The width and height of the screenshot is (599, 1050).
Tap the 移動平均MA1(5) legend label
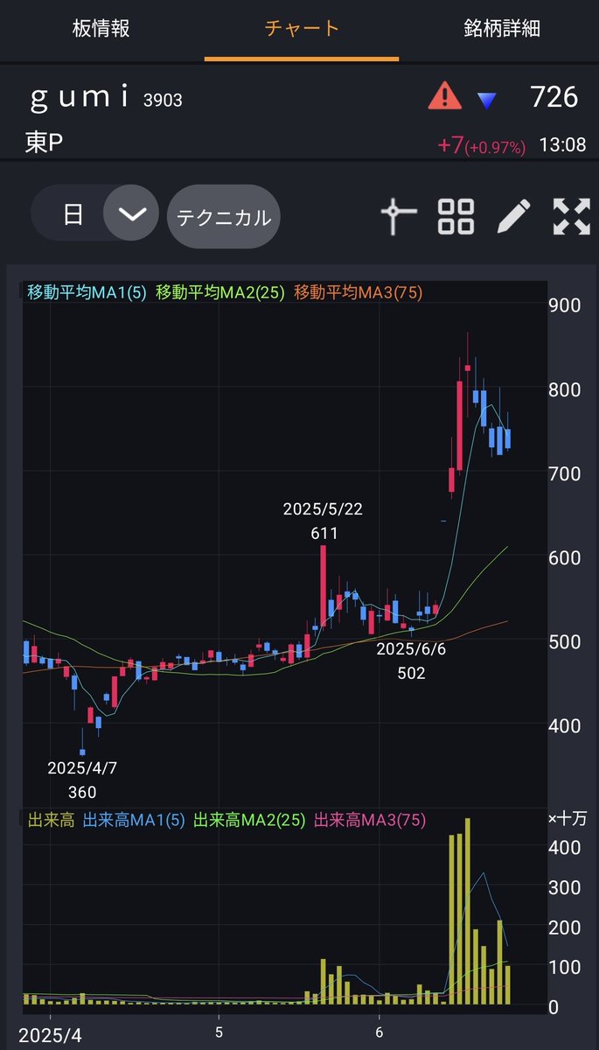88,293
